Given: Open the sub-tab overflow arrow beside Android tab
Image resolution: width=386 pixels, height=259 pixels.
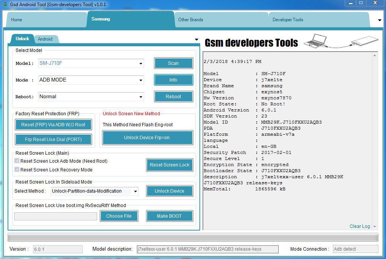Looking at the screenshot, I should (x=196, y=39).
